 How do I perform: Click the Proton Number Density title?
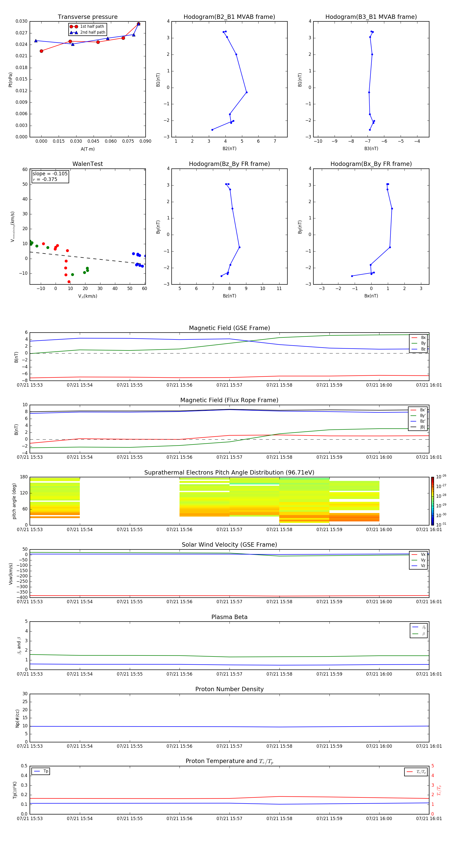pos(229,689)
